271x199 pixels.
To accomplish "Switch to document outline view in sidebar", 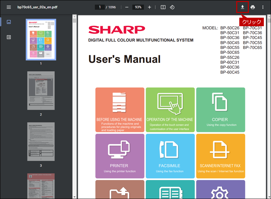I will pos(9,37).
